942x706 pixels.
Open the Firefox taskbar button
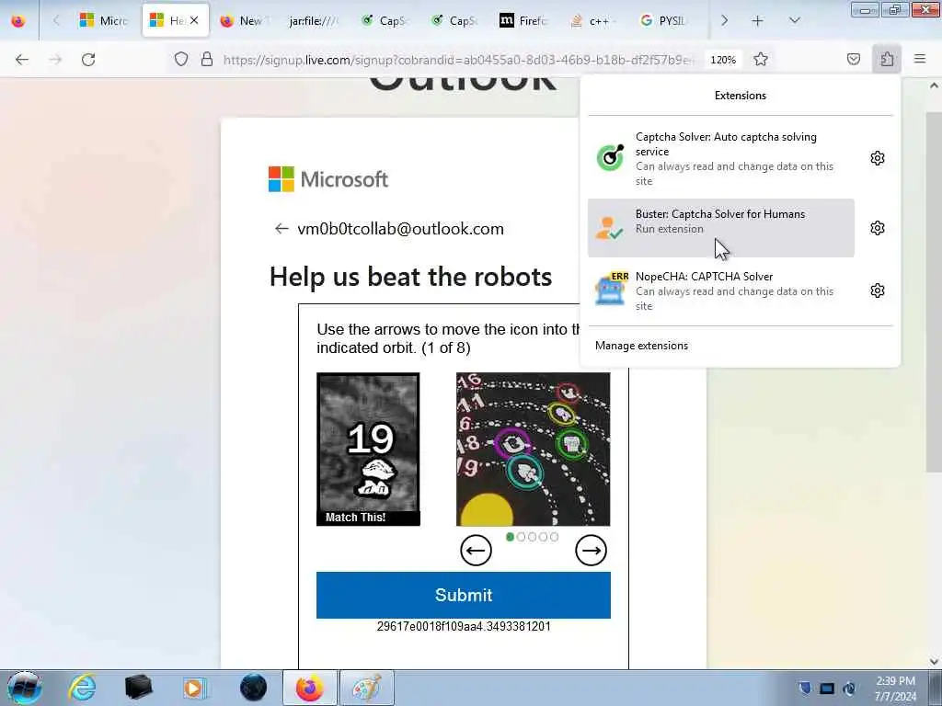309,688
